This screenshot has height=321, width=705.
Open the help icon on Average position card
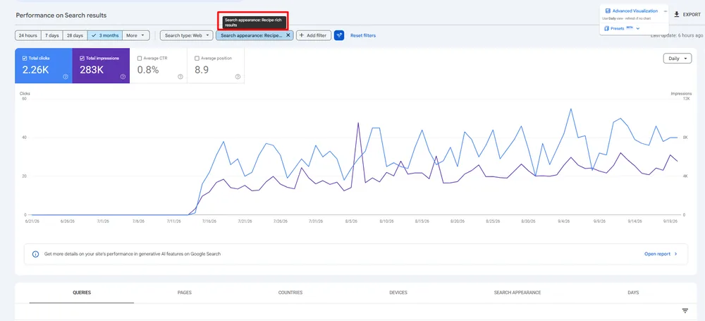pyautogui.click(x=238, y=76)
